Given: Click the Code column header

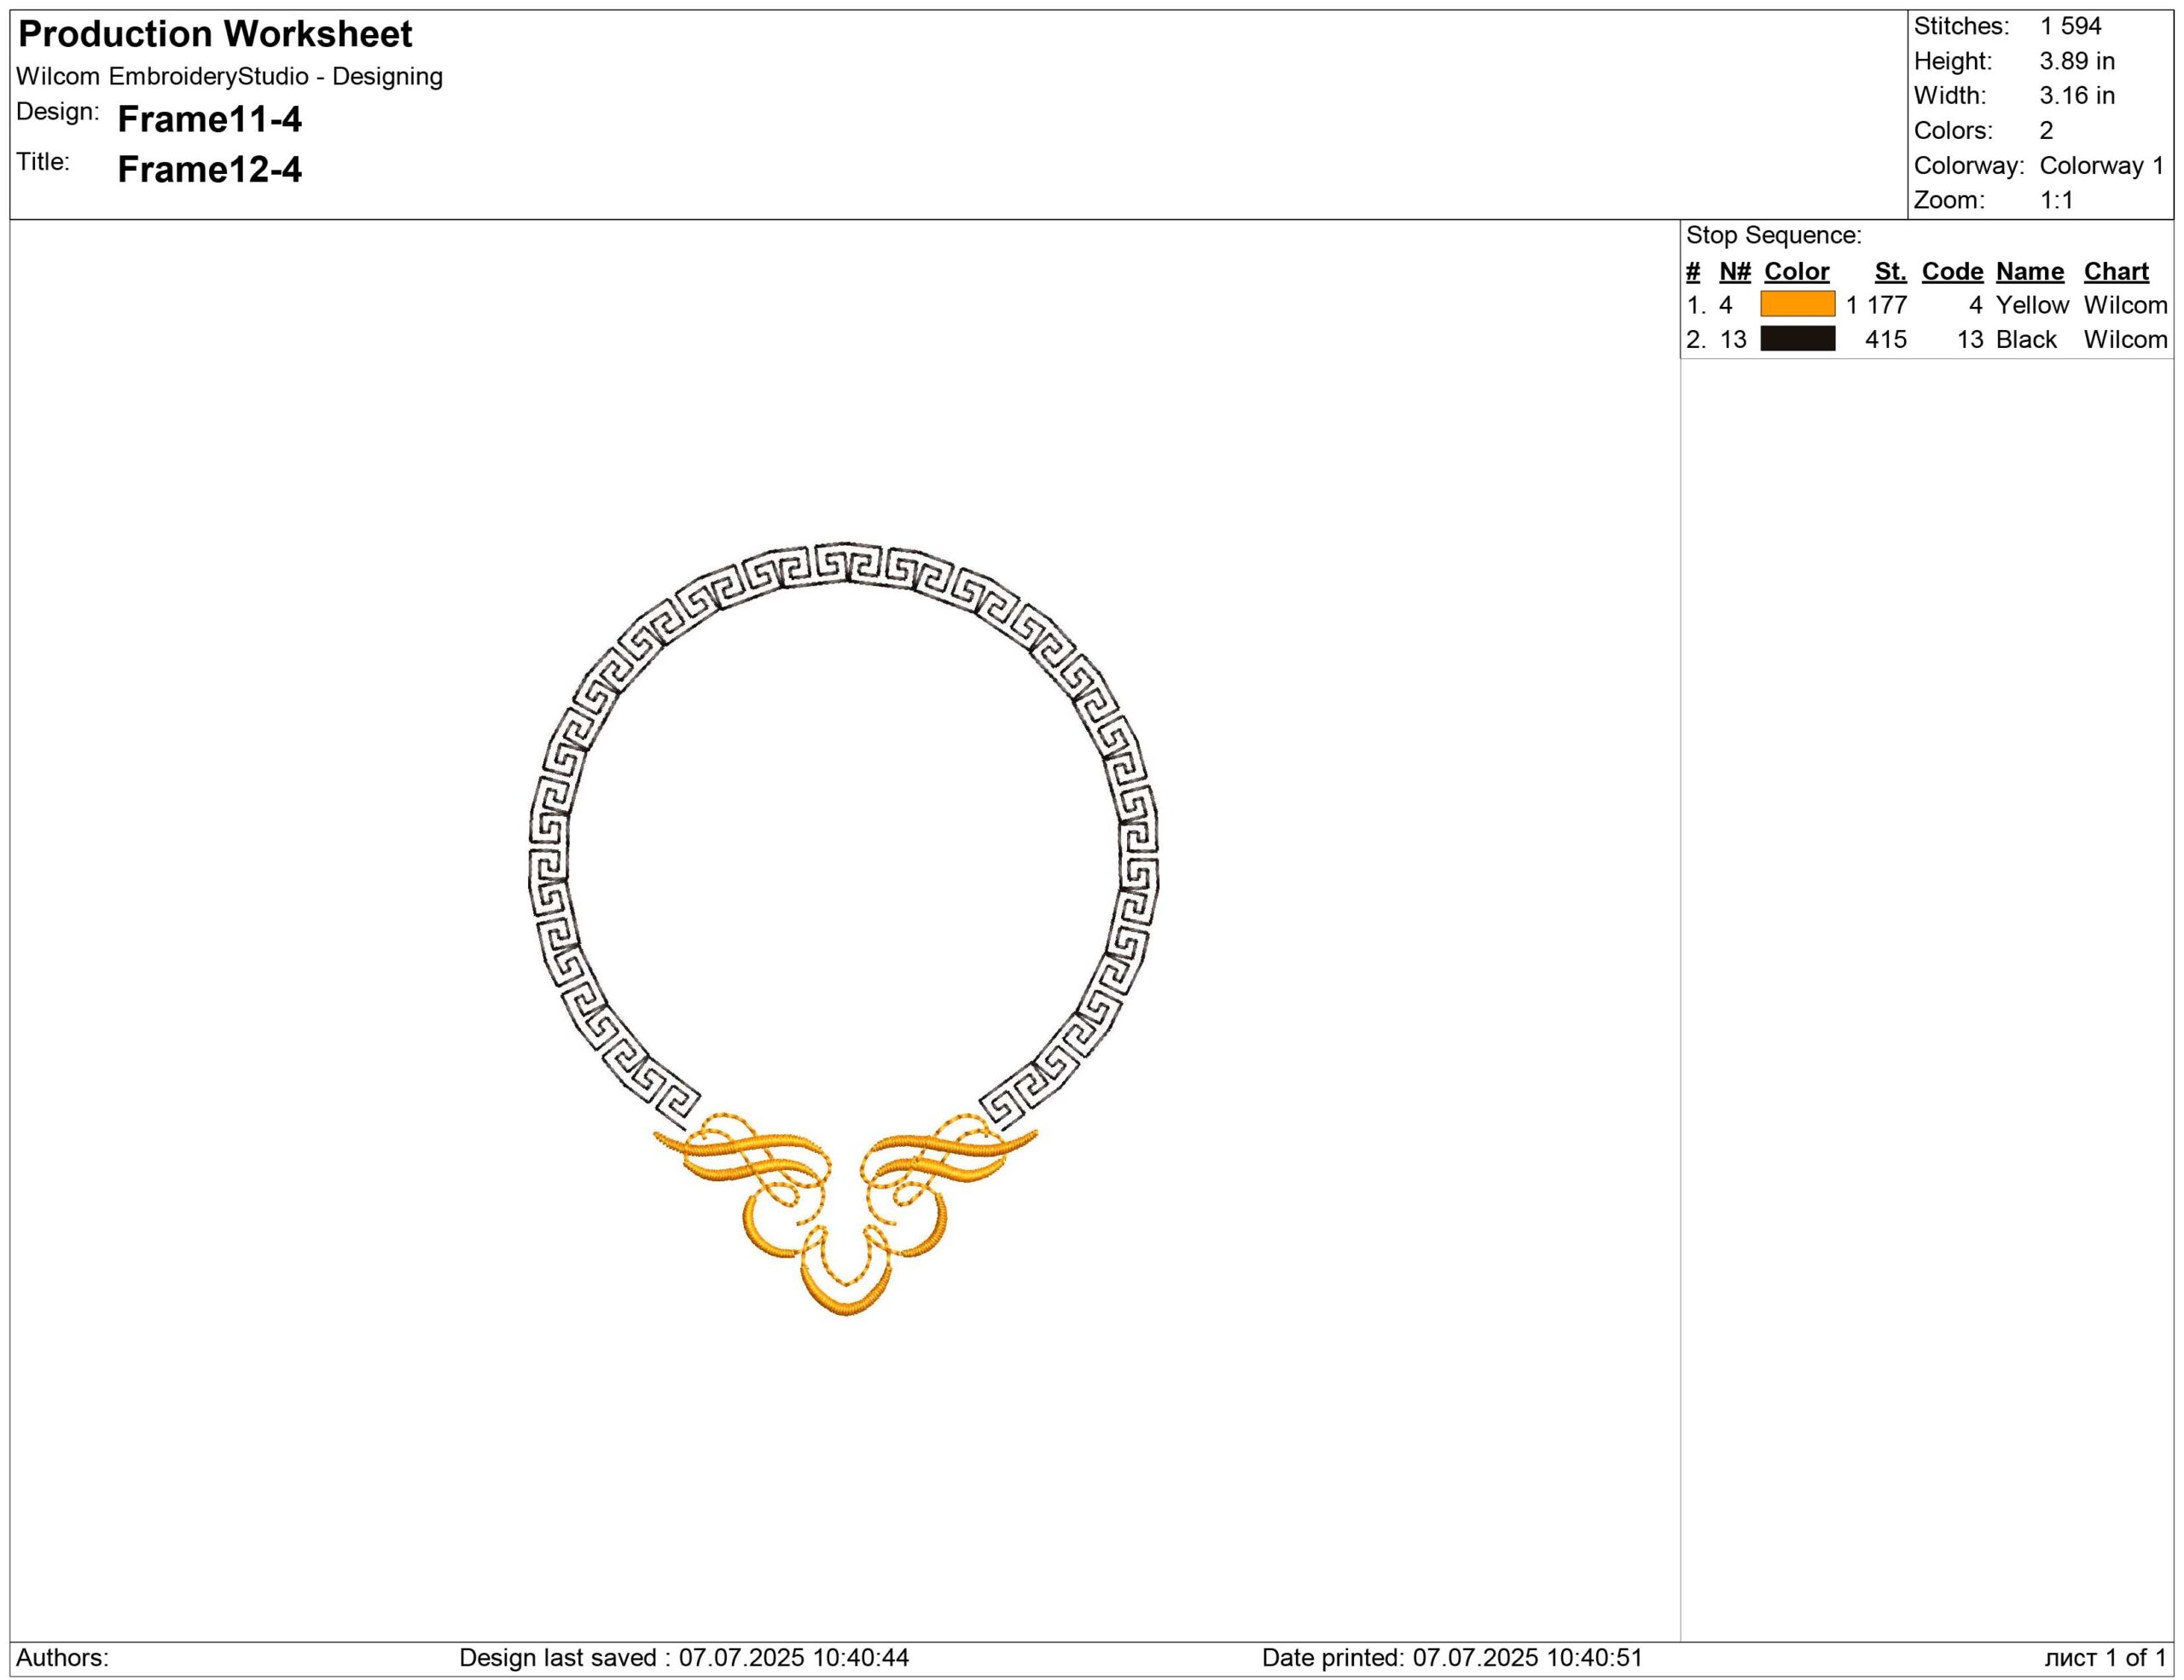Looking at the screenshot, I should pos(1952,272).
